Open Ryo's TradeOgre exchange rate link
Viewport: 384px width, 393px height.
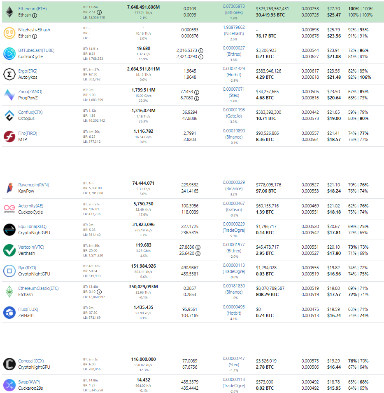click(x=234, y=268)
